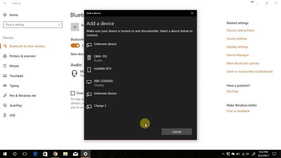The width and height of the screenshot is (281, 158).
Task: Open File Explorer from taskbar
Action: [x=65, y=154]
